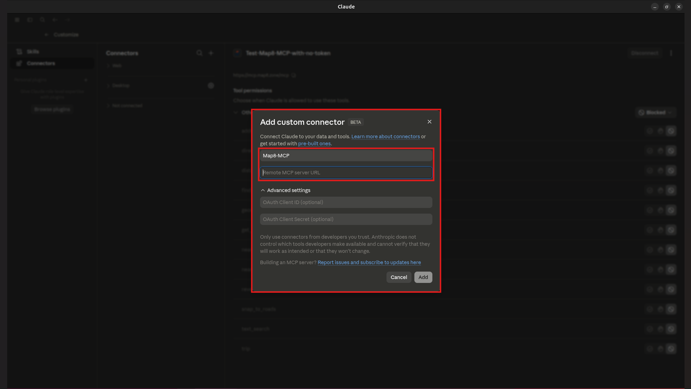This screenshot has height=389, width=691.
Task: Set snap_to_roads to needs approval
Action: (660, 309)
